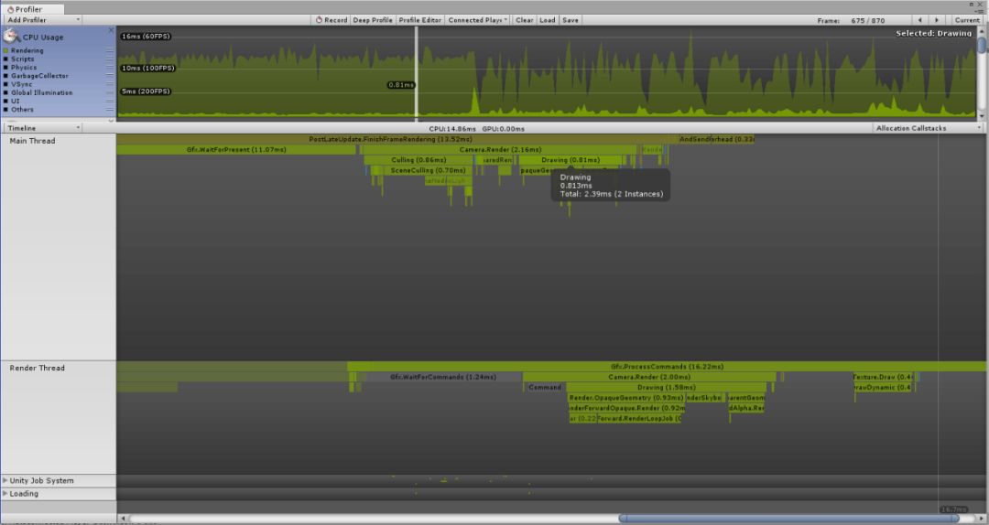Screen dimensions: 989x525
Task: Select the Main Thread label
Action: [32, 141]
